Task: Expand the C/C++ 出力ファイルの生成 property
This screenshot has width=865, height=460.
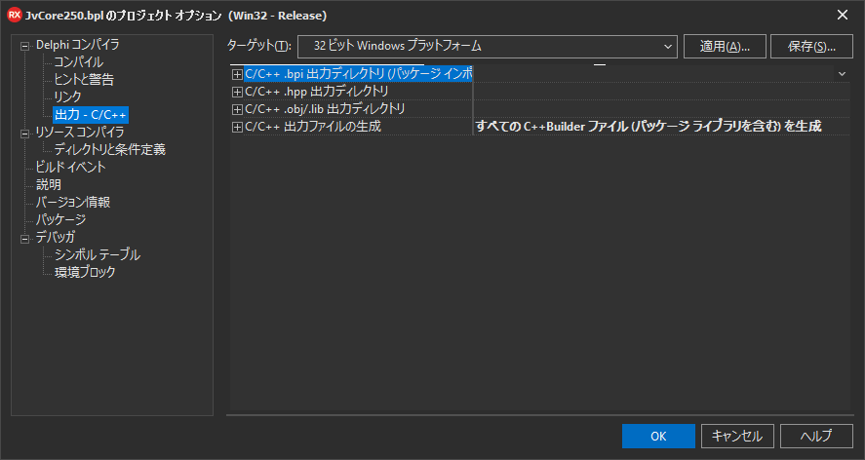Action: tap(237, 127)
